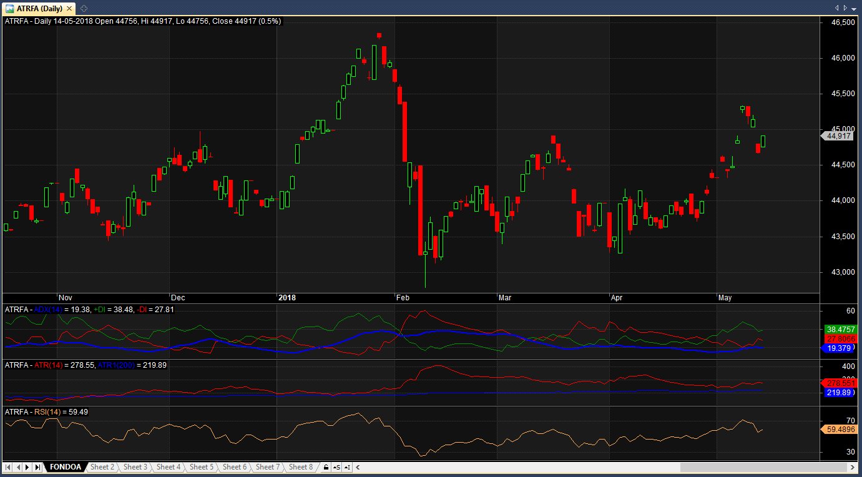This screenshot has height=477, width=862.
Task: Click the 2018 year marker on time axis
Action: pyautogui.click(x=288, y=298)
